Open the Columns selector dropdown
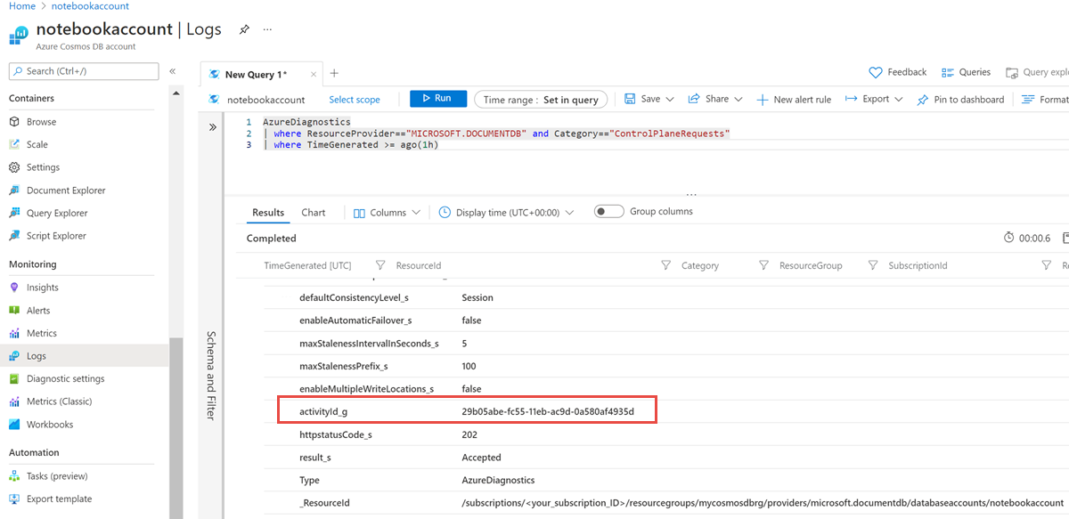This screenshot has height=519, width=1069. pos(387,213)
